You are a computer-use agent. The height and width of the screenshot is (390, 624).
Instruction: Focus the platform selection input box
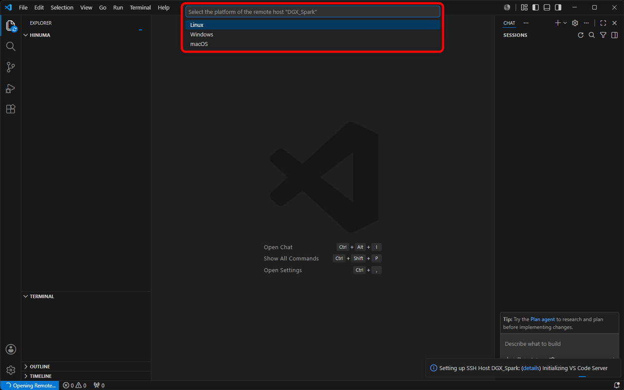[312, 12]
